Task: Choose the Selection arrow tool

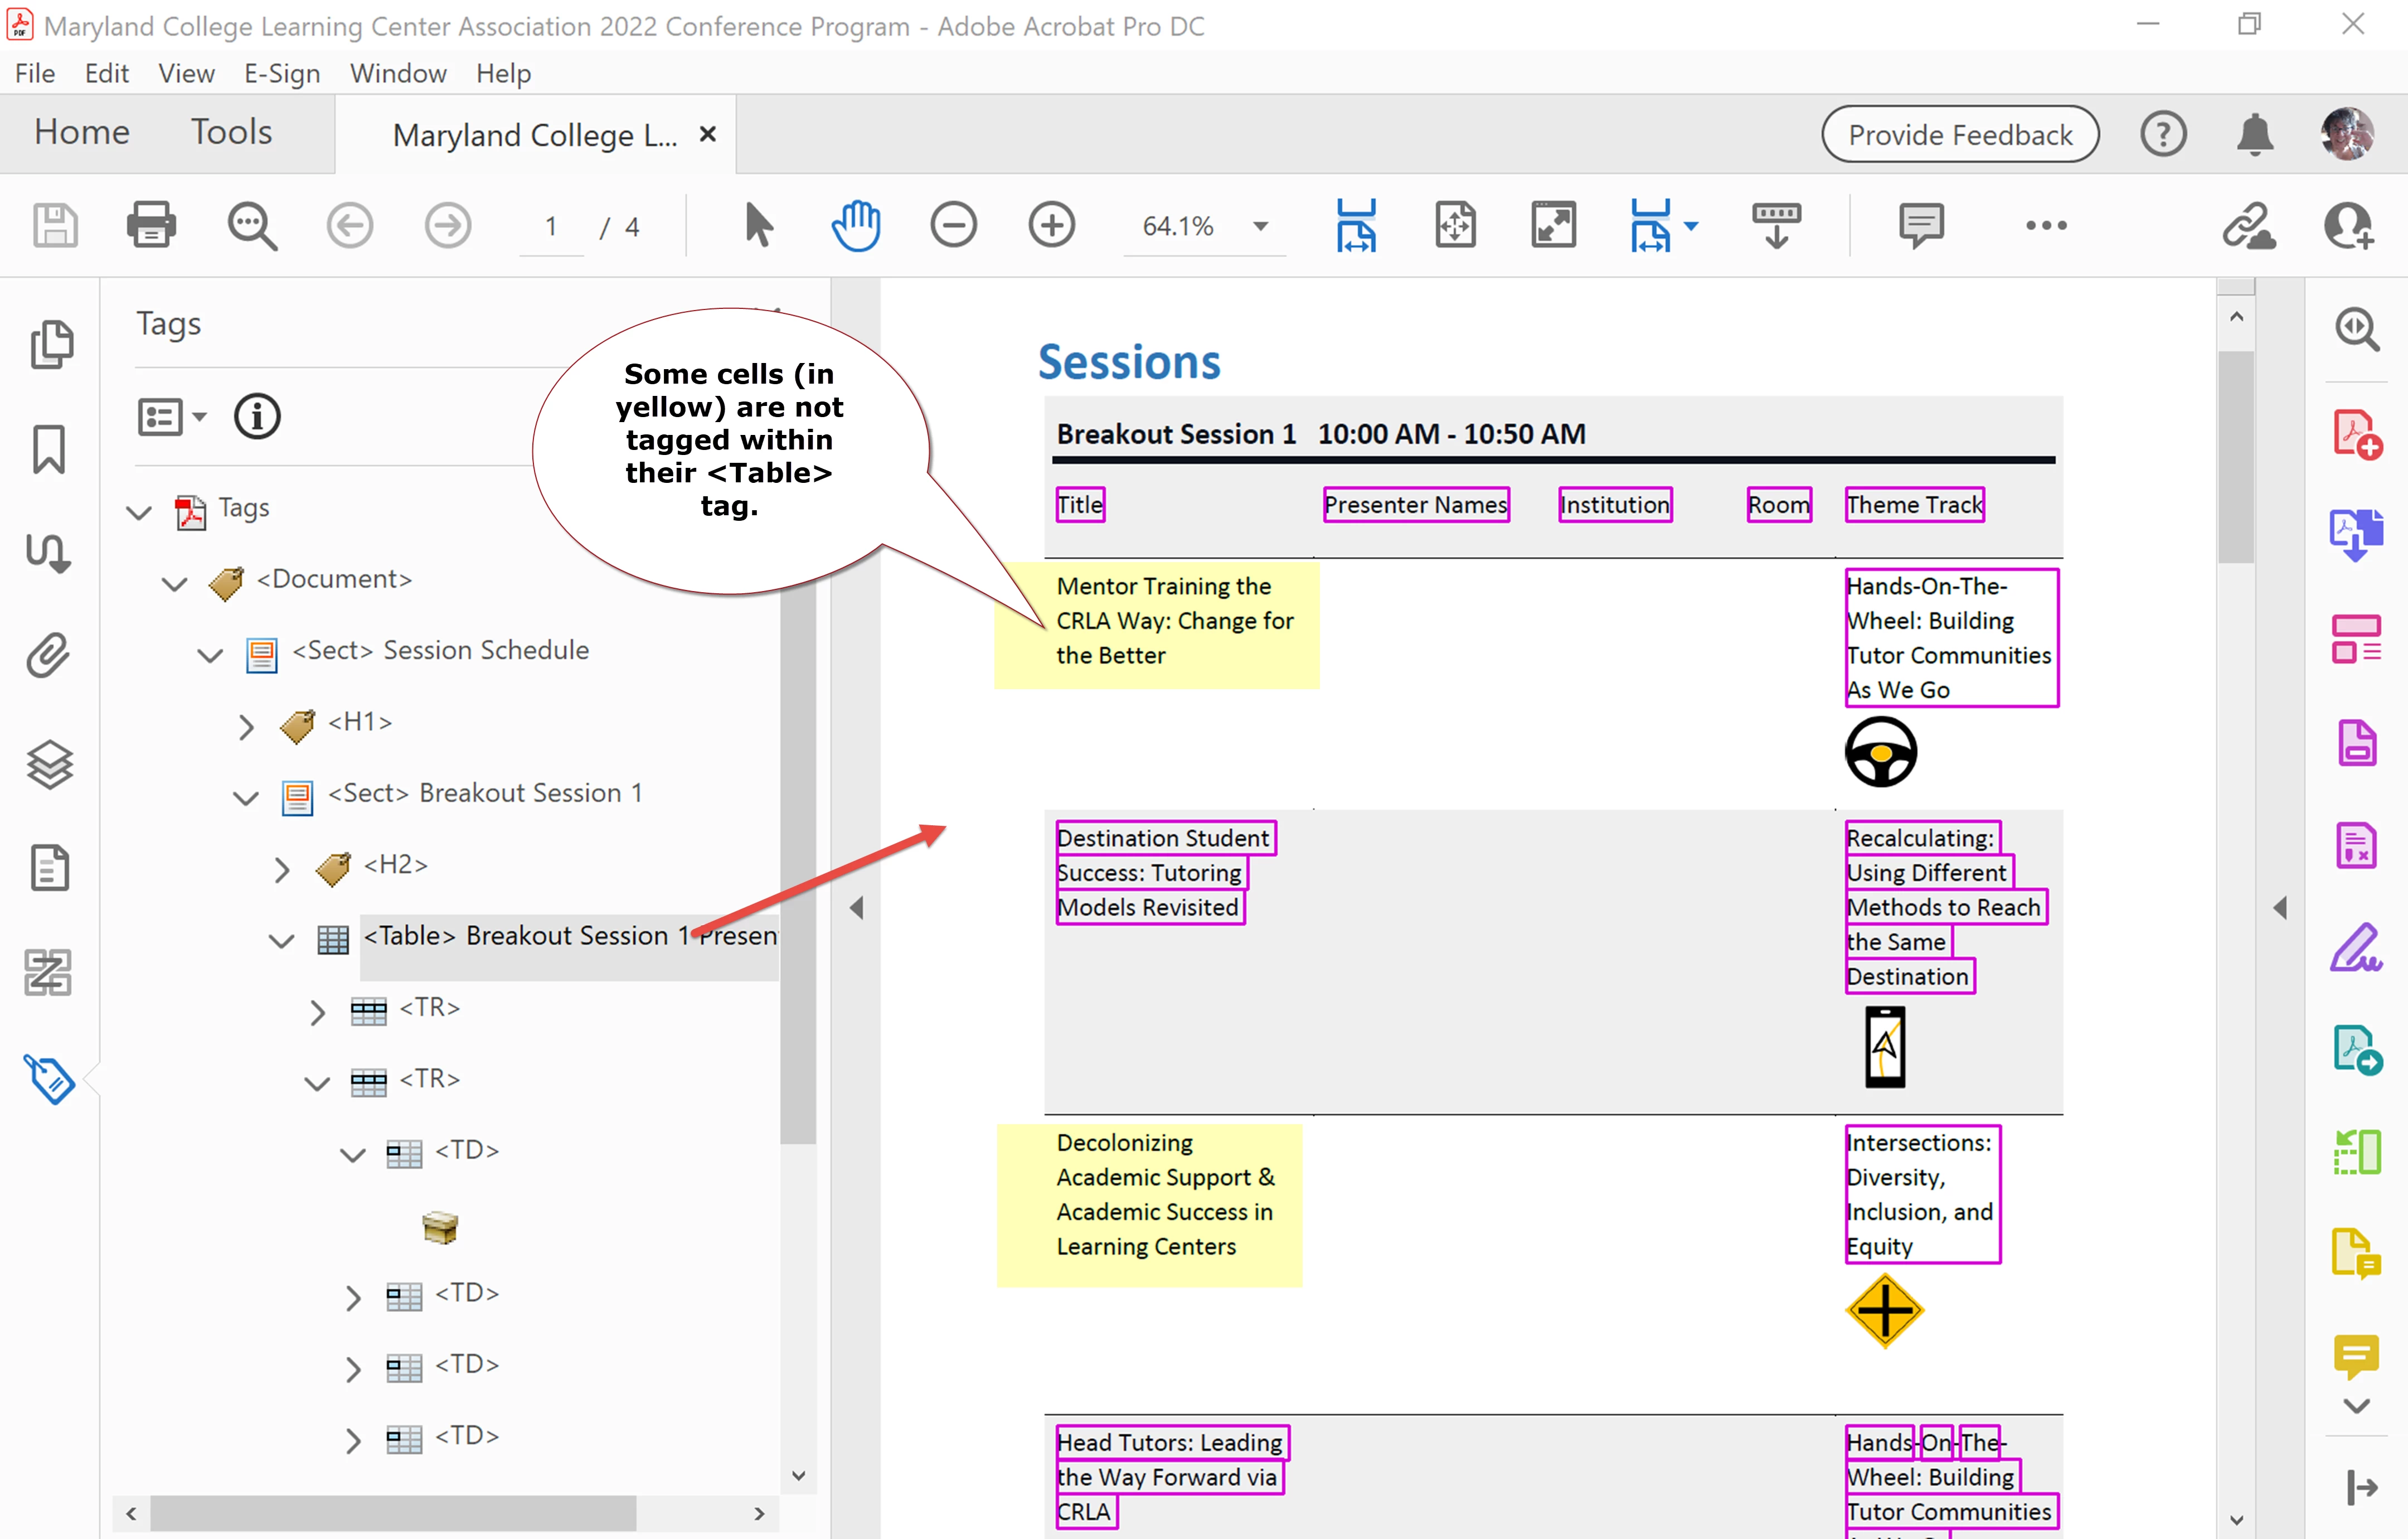Action: point(758,225)
